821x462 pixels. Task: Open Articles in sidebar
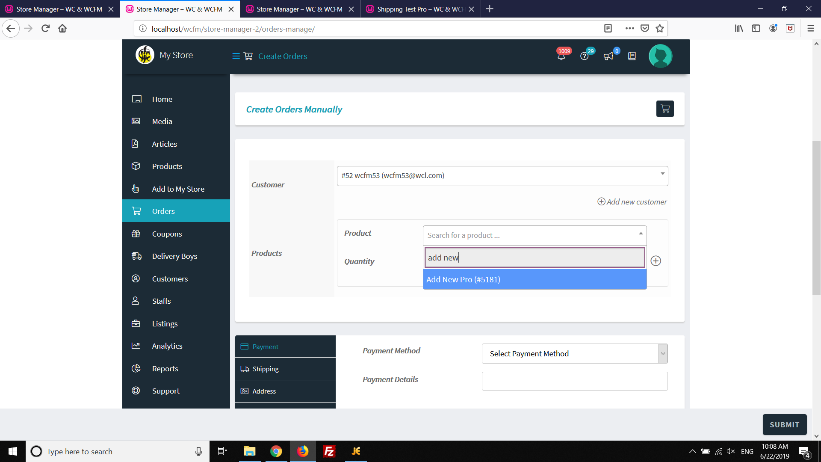176,144
